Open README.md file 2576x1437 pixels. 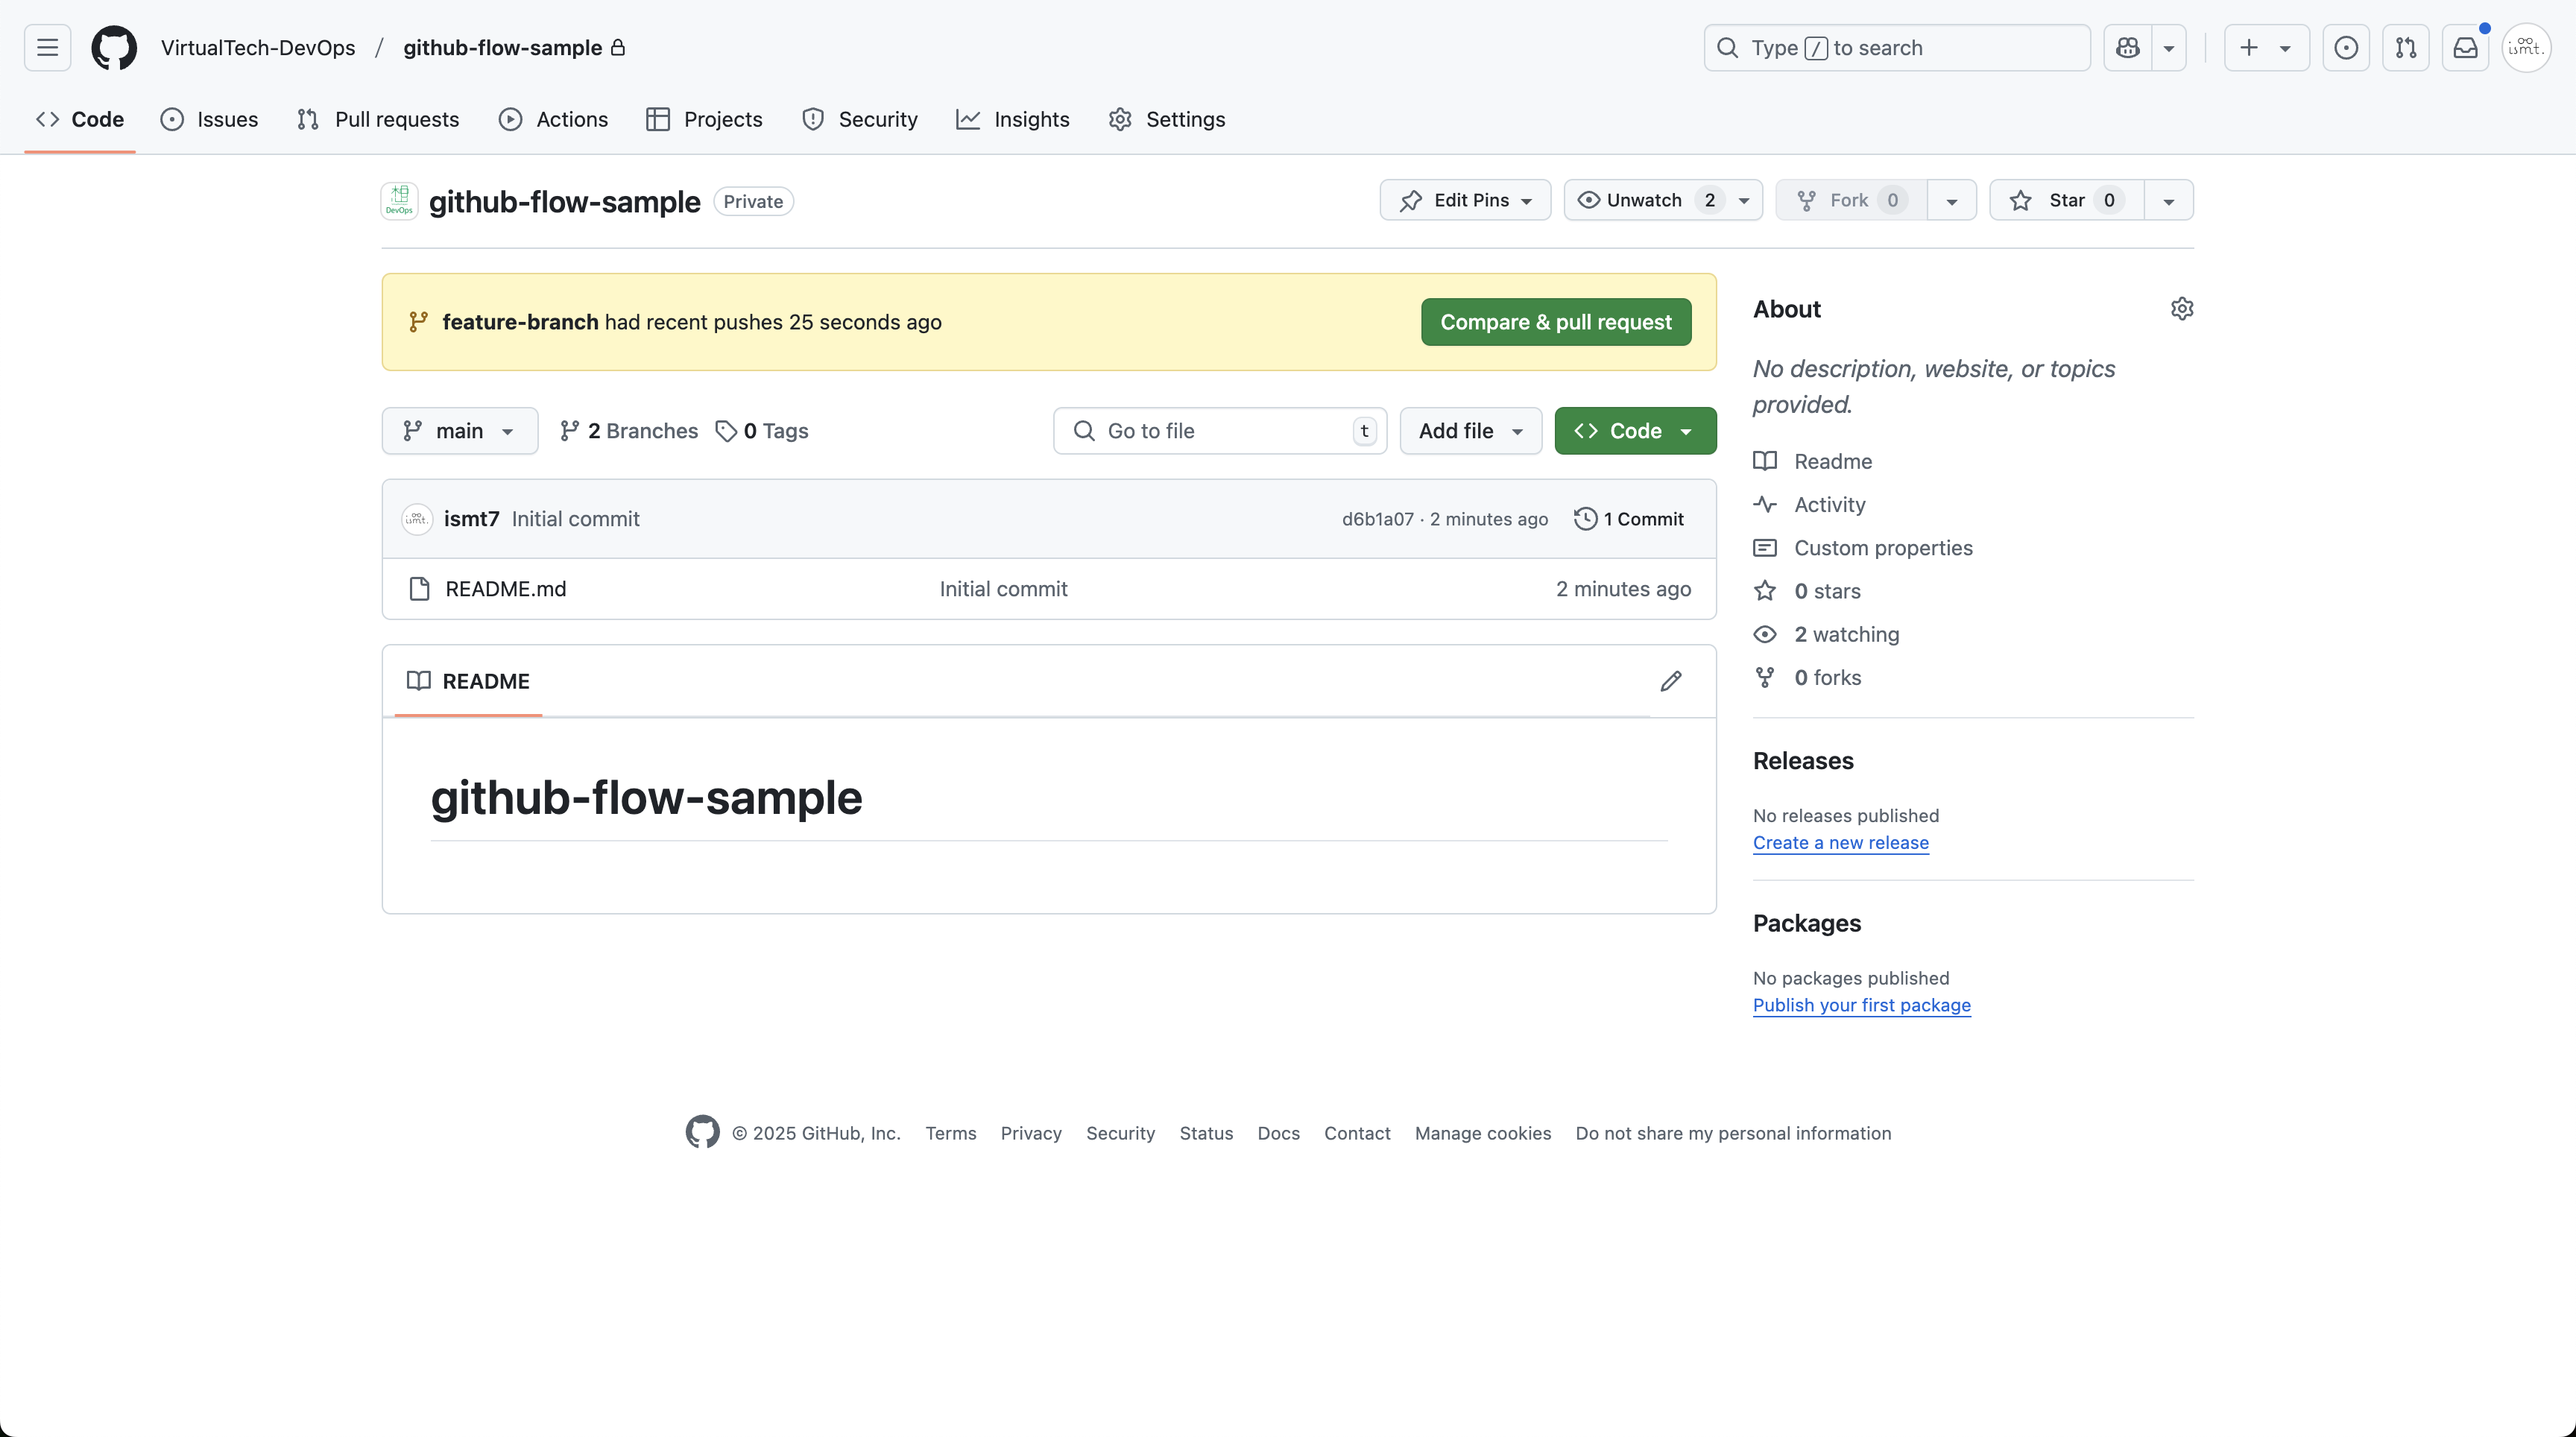pyautogui.click(x=505, y=589)
